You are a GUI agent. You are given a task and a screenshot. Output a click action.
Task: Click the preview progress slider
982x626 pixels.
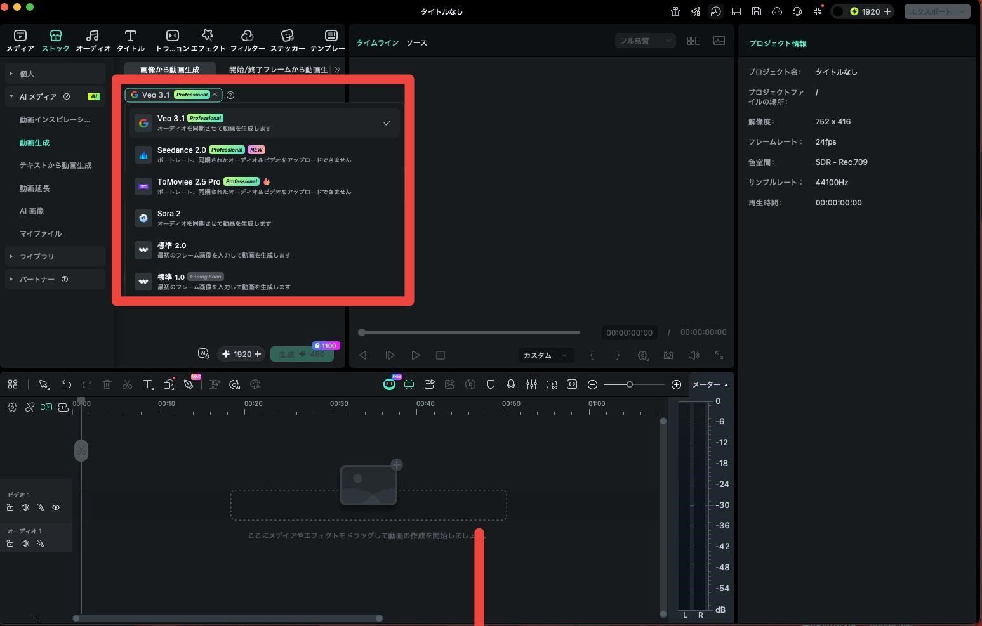[x=469, y=332]
